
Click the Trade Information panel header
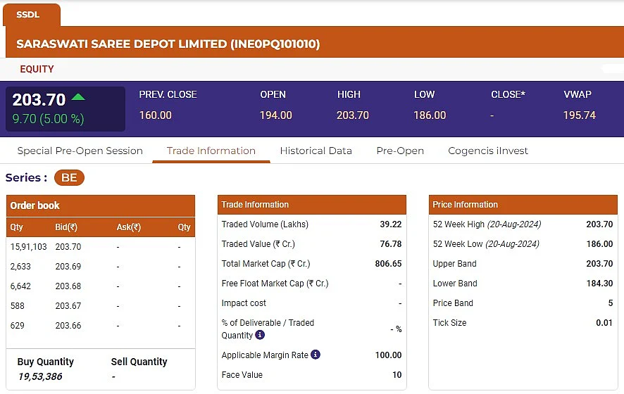pos(312,205)
